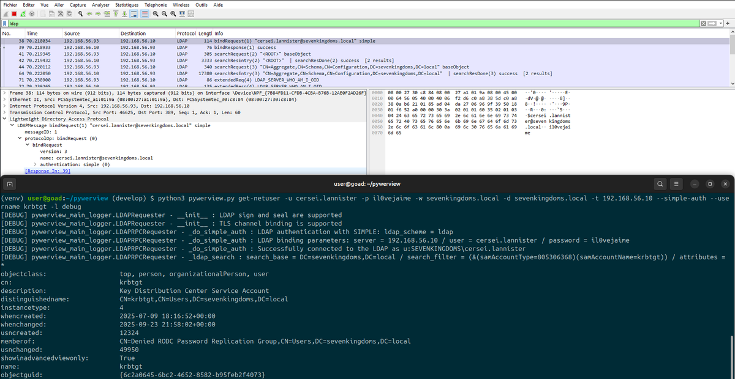Zoom out the packet text
This screenshot has width=735, height=379.
164,13
